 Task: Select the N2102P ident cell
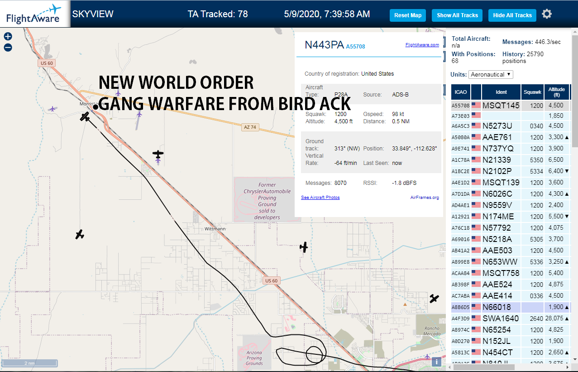(x=501, y=171)
